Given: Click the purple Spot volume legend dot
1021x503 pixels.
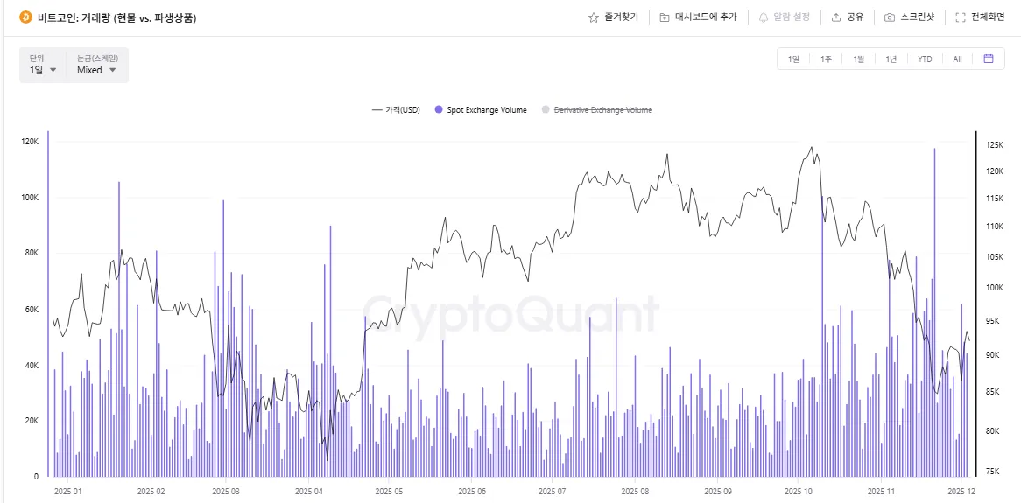Looking at the screenshot, I should coord(439,110).
